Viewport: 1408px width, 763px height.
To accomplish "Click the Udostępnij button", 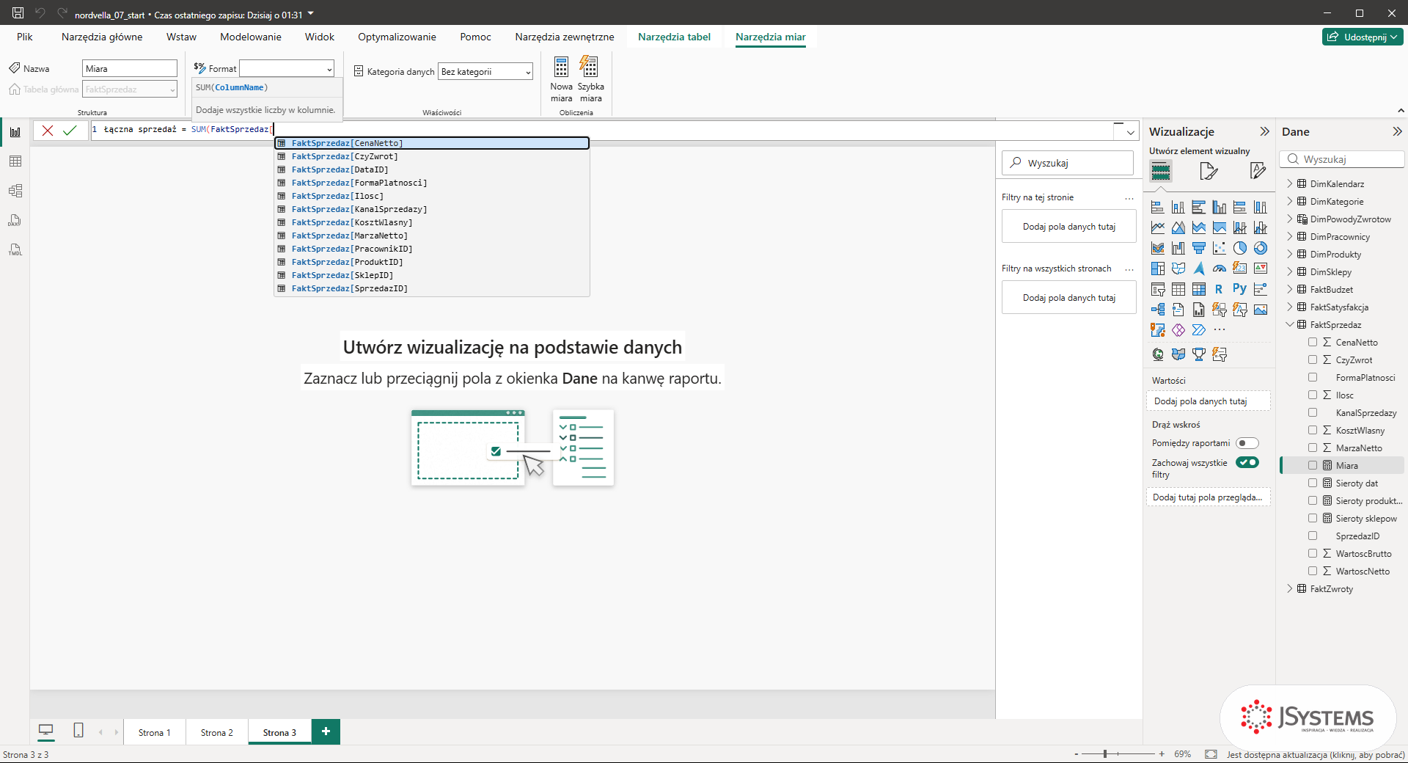I will pos(1363,37).
